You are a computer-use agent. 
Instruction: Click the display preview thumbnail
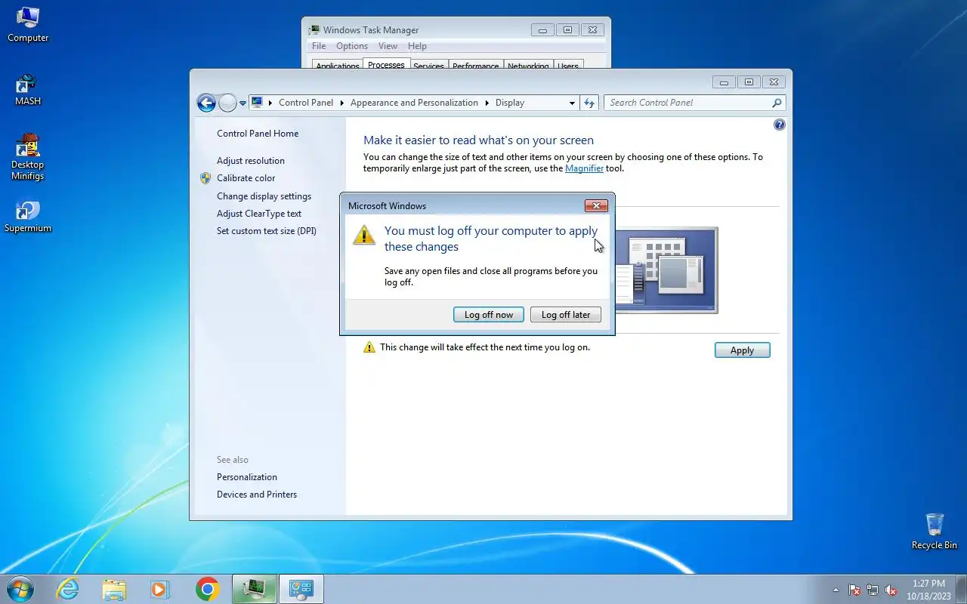[666, 270]
